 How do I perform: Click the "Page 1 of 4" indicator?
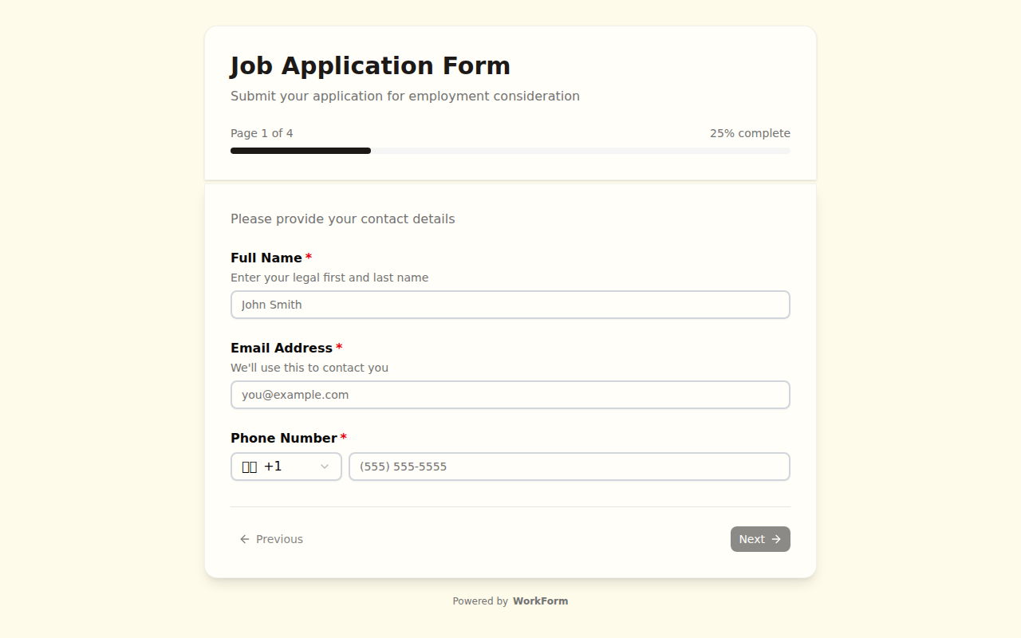pyautogui.click(x=262, y=133)
